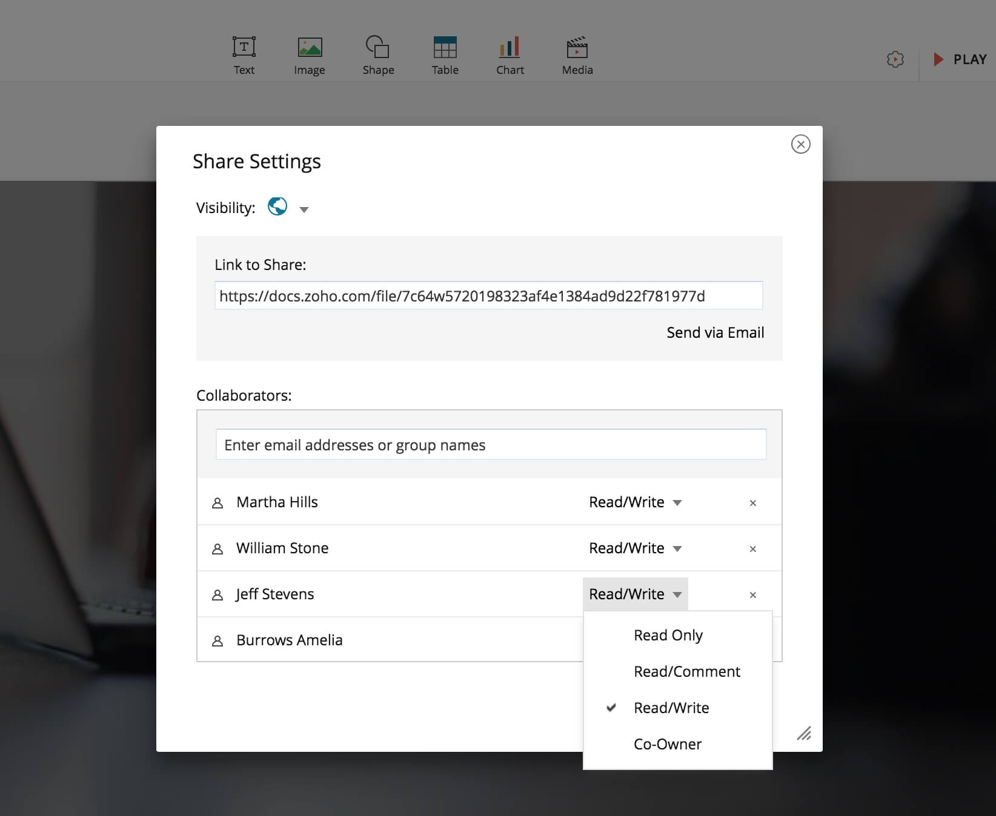Click the Martha Hills name

(x=277, y=502)
